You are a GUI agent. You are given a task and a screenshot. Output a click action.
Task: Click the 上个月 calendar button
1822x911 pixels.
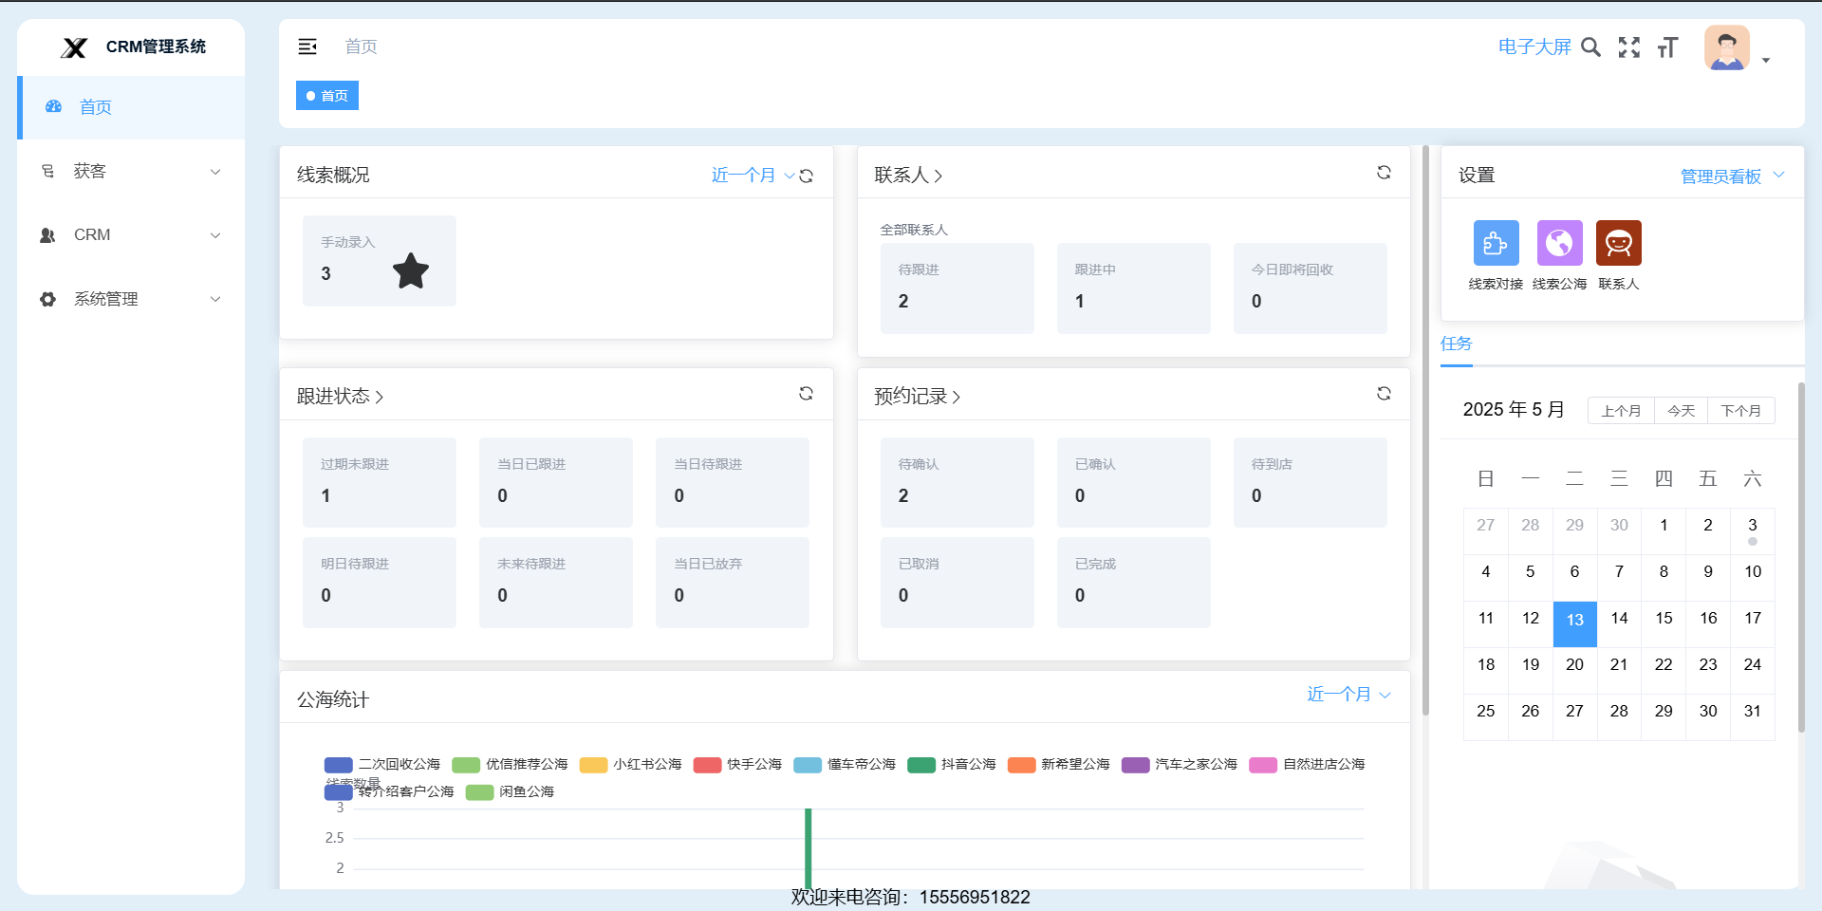coord(1620,411)
